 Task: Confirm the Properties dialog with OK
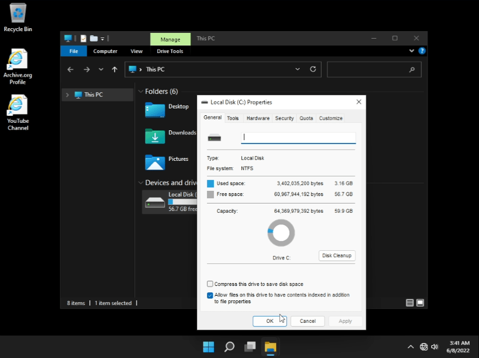tap(270, 321)
